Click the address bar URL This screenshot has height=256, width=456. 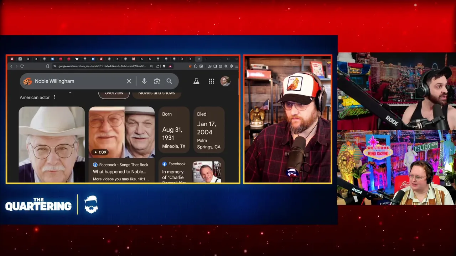coord(102,66)
